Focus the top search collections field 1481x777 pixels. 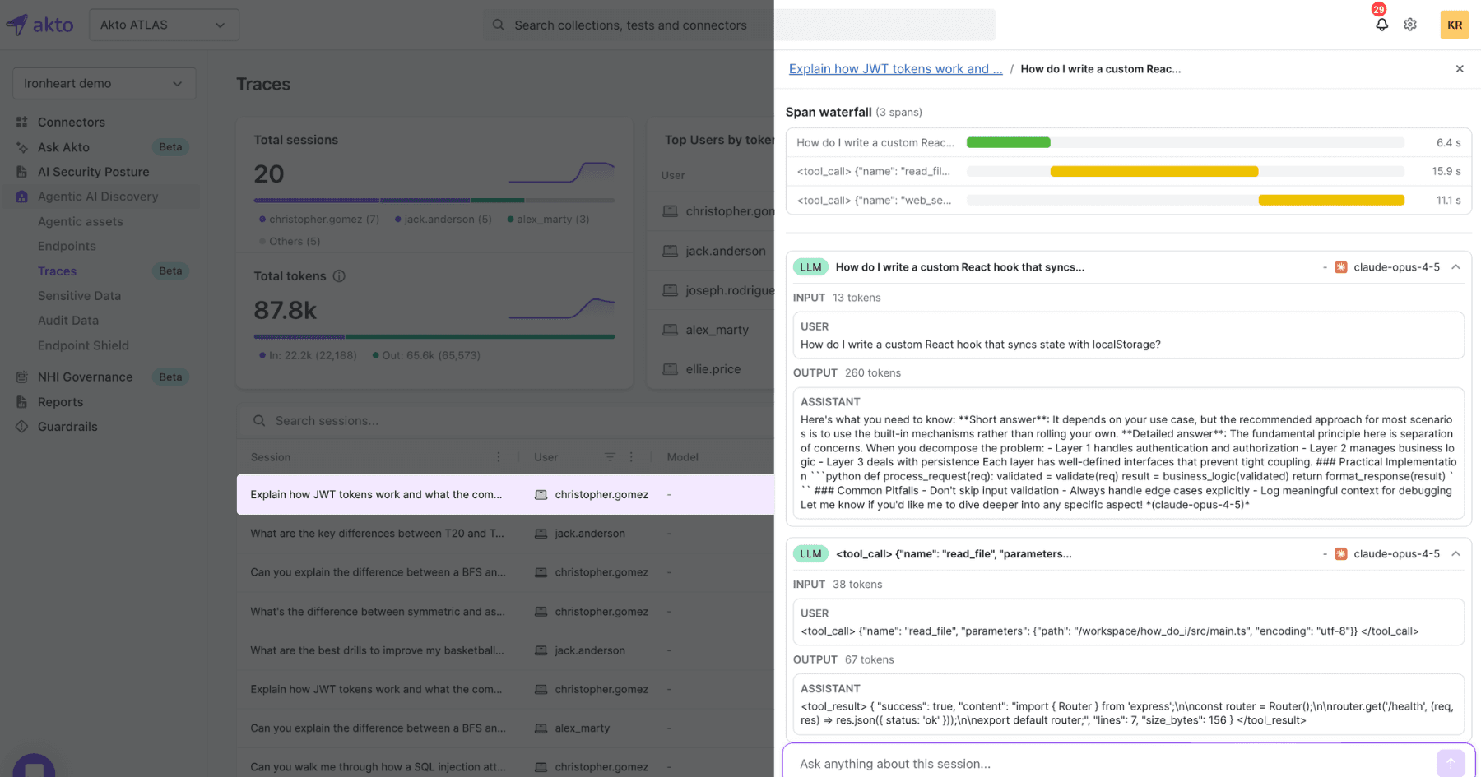[x=739, y=25]
